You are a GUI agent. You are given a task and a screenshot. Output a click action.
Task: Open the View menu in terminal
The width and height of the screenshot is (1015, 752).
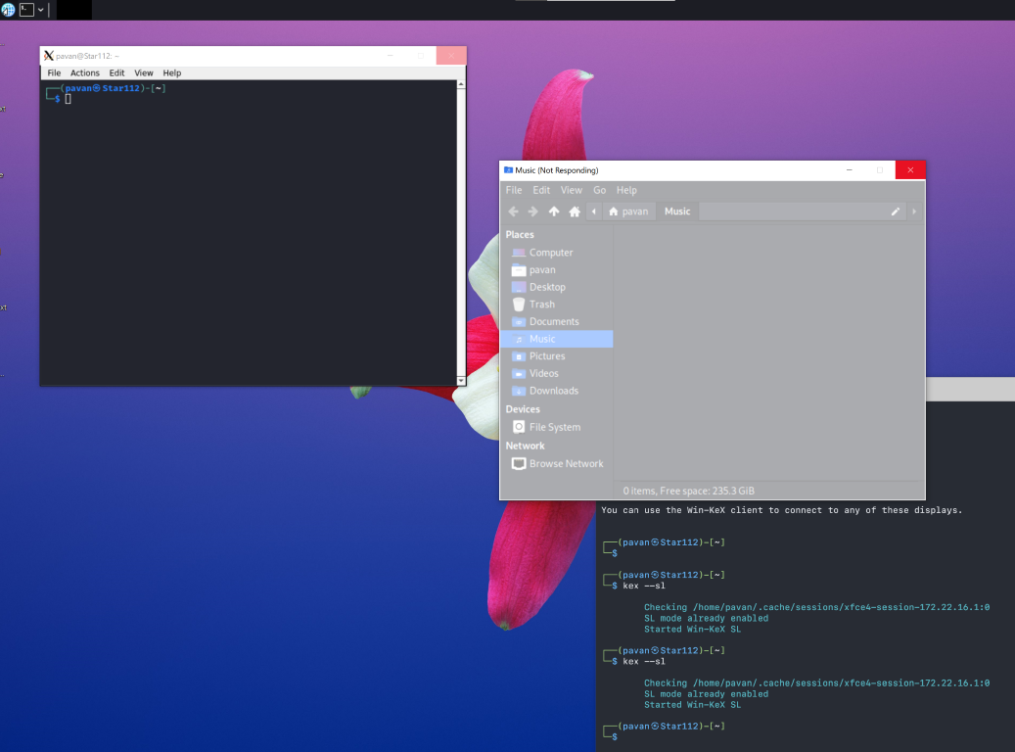pos(144,73)
